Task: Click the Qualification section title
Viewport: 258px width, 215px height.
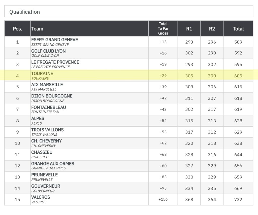Action: tap(25, 12)
